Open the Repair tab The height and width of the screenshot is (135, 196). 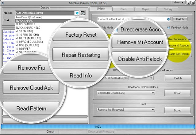click(146, 9)
